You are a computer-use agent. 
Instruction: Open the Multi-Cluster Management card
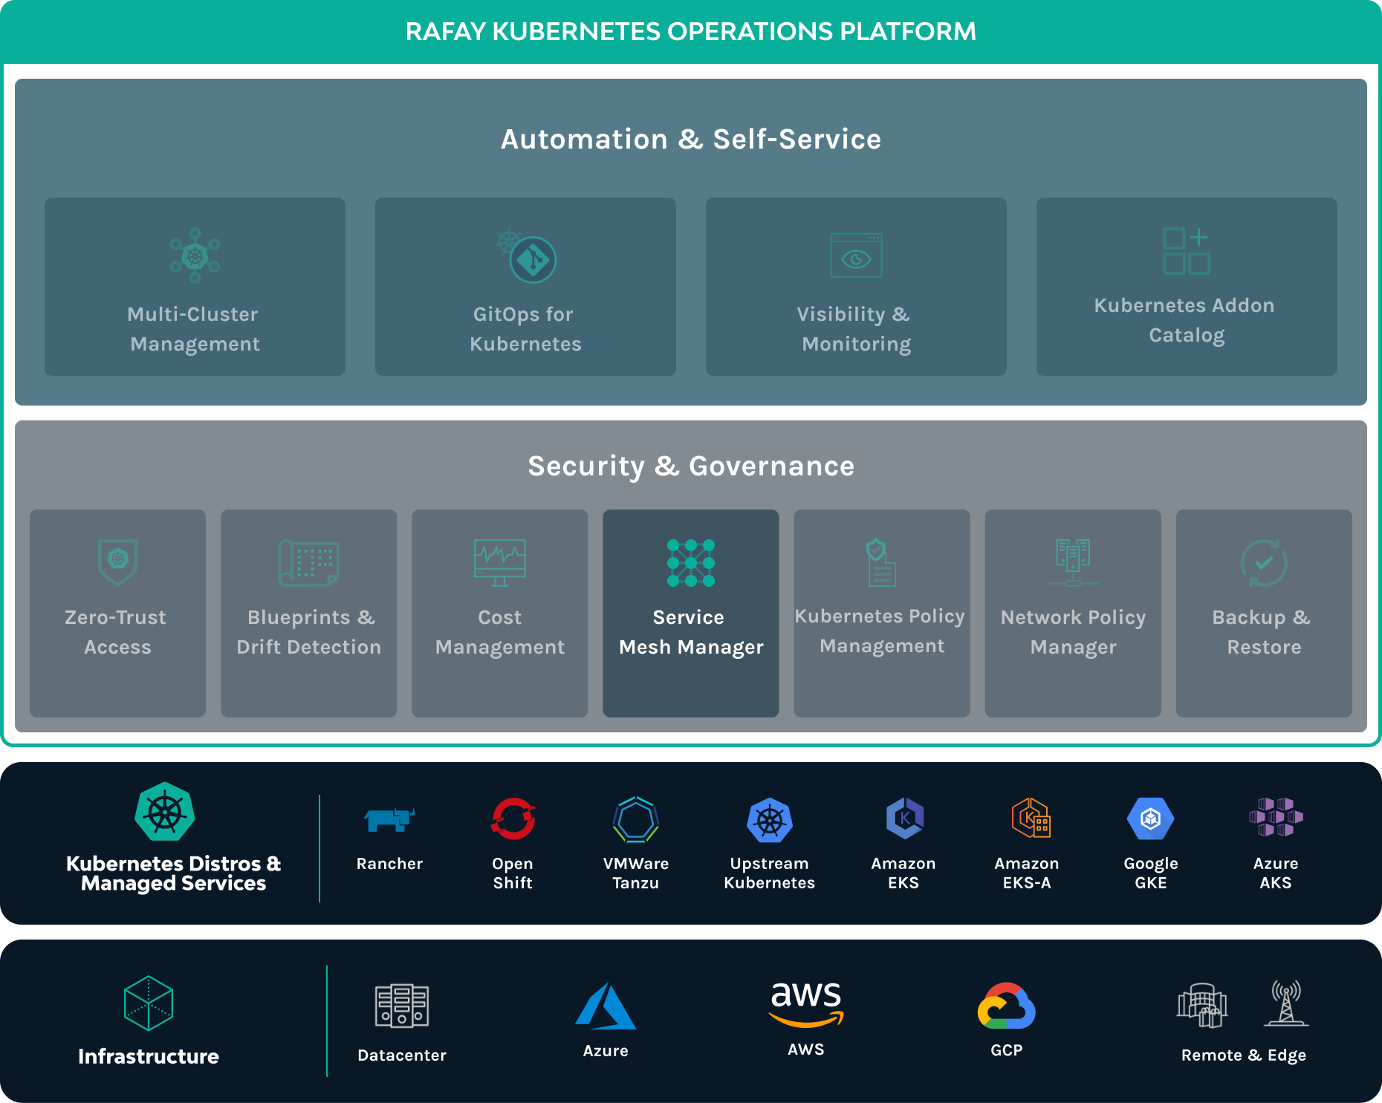coord(195,287)
